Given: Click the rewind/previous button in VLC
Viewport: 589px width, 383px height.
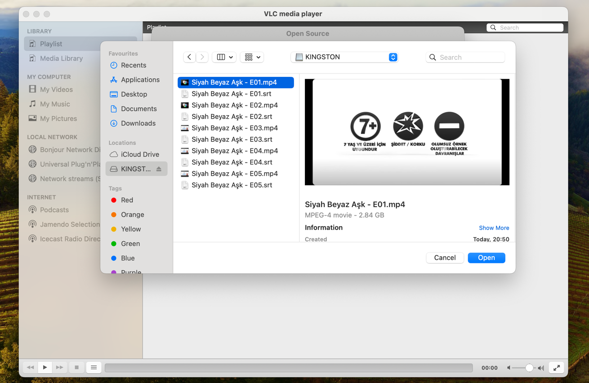Looking at the screenshot, I should coord(30,368).
